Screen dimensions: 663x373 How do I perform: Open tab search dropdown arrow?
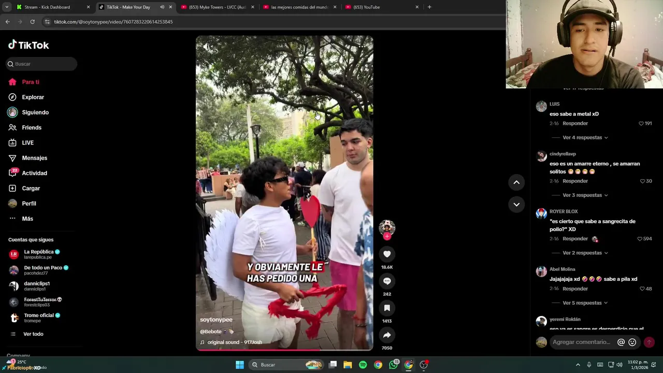click(6, 7)
